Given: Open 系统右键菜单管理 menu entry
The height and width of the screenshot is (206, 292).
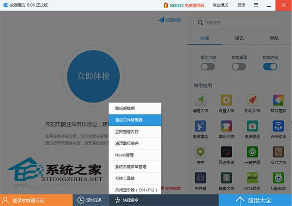Looking at the screenshot, I should coord(135,167).
